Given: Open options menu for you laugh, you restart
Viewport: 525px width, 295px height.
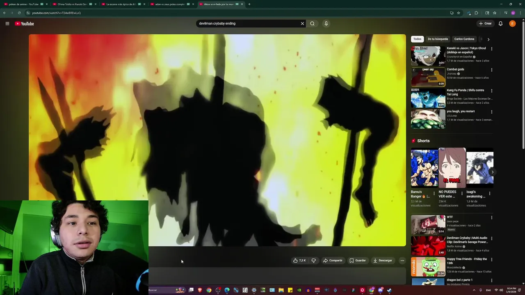Looking at the screenshot, I should coord(491,111).
